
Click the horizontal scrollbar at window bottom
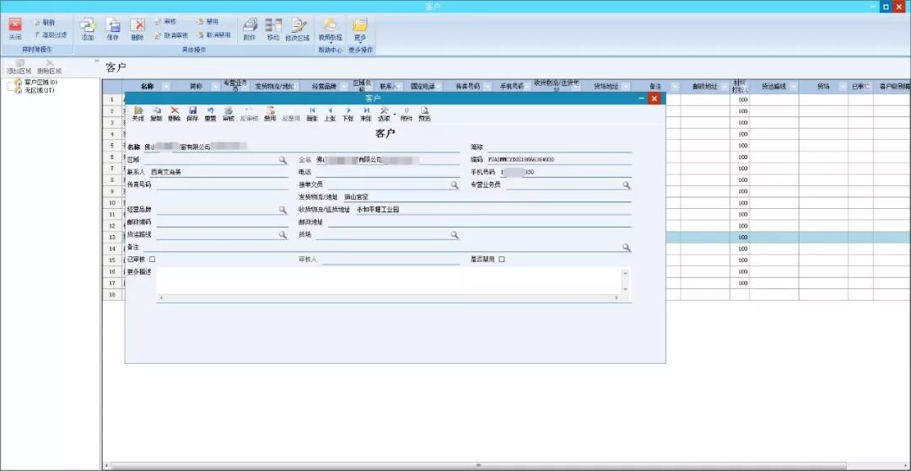pyautogui.click(x=479, y=465)
